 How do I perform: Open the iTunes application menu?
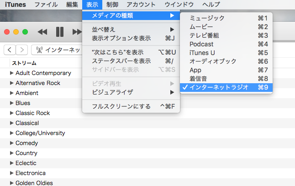(16, 5)
